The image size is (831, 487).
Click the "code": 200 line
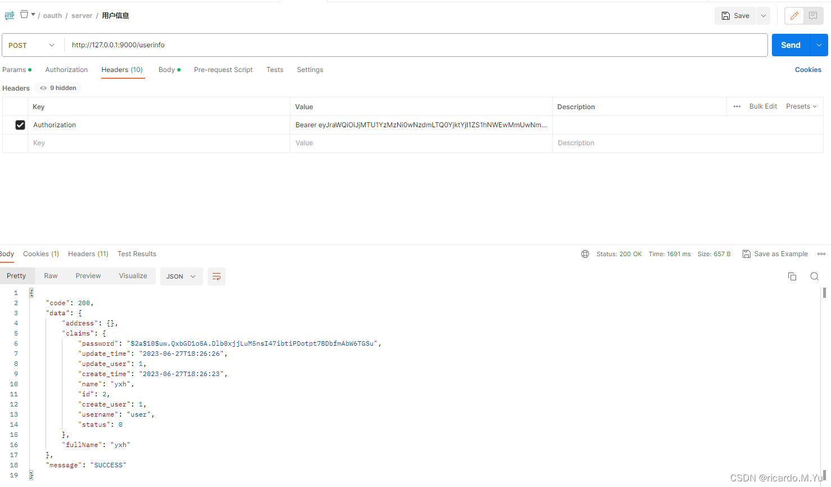tap(70, 303)
